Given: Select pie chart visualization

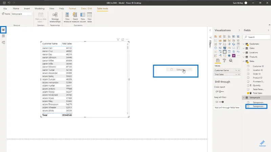Looking at the screenshot, I should 229,44.
